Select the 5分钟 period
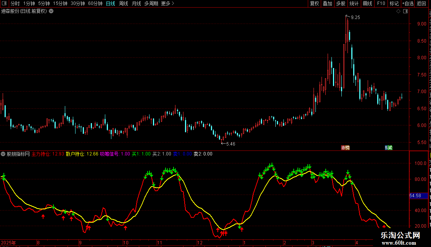 coord(44,3)
